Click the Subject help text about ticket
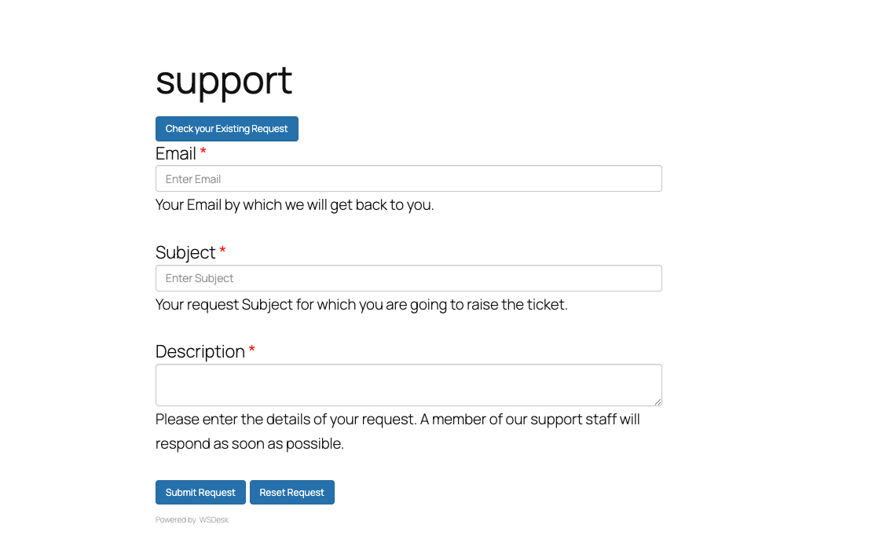Screen dimensions: 872x543 [361, 304]
